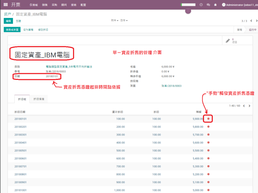The image size is (258, 193).
Task: Go to next record arrow beside 3 / 3
Action: [x=257, y=21]
